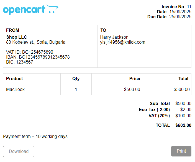The image size is (195, 162).
Task: Click the BIC 1234567 line
Action: pos(19,62)
